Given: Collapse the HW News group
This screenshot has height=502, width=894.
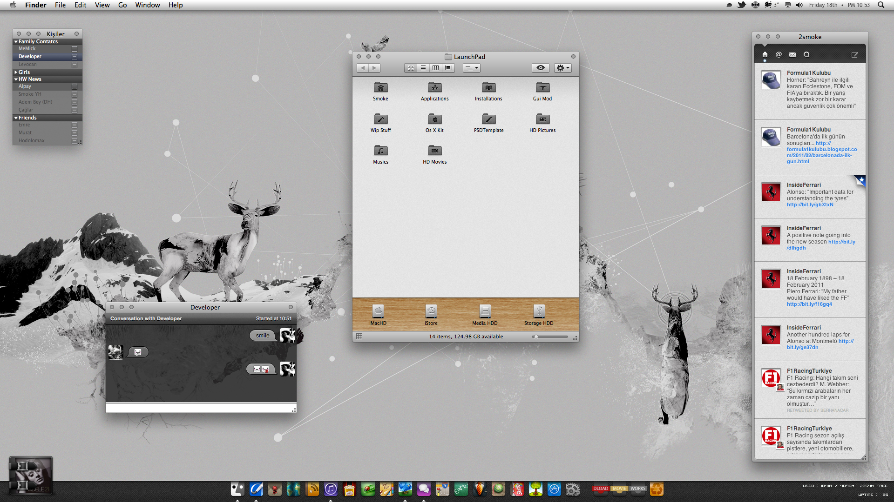Looking at the screenshot, I should pyautogui.click(x=16, y=79).
